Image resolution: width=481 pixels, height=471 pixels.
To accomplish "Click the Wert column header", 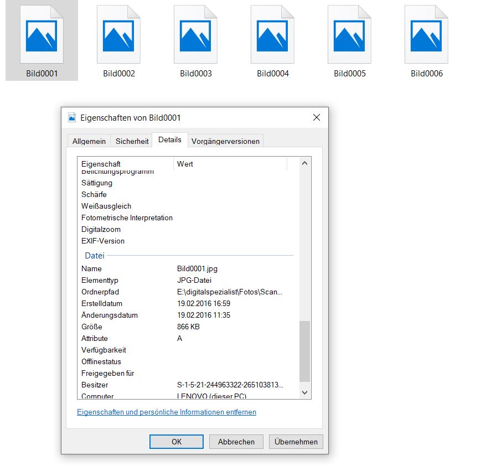I will click(x=230, y=164).
